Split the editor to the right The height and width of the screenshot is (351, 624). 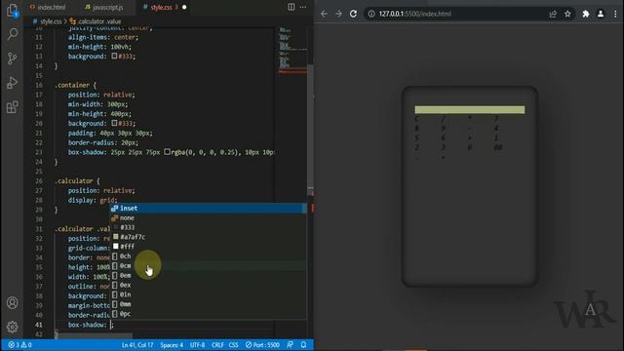(292, 7)
